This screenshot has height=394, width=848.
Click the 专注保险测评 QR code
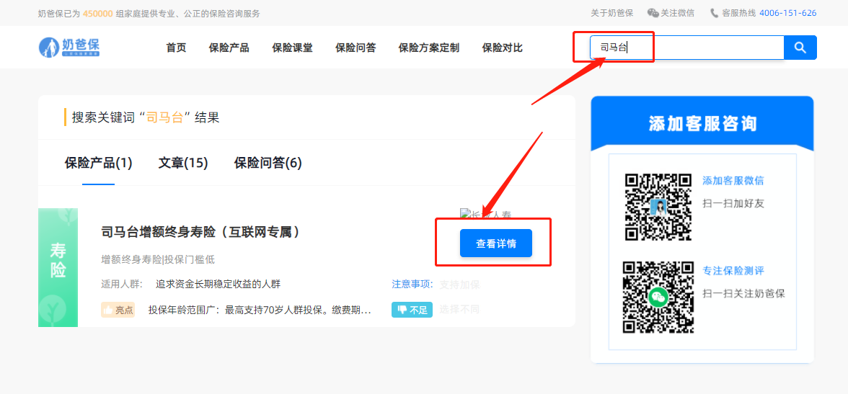click(658, 297)
